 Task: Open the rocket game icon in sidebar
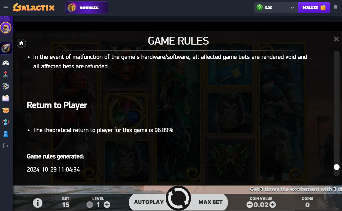[x=6, y=48]
